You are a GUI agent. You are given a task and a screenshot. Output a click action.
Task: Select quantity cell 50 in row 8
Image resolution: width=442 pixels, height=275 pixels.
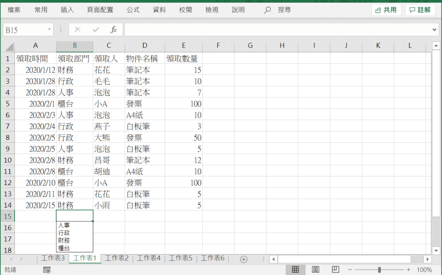click(183, 138)
